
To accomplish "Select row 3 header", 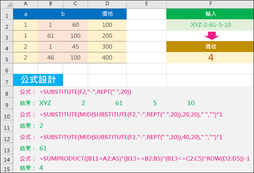I will click(7, 36).
